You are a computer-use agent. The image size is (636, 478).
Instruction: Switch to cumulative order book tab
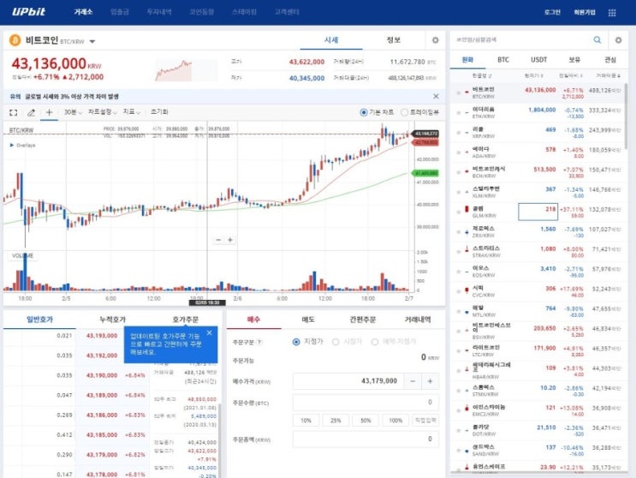coord(112,320)
